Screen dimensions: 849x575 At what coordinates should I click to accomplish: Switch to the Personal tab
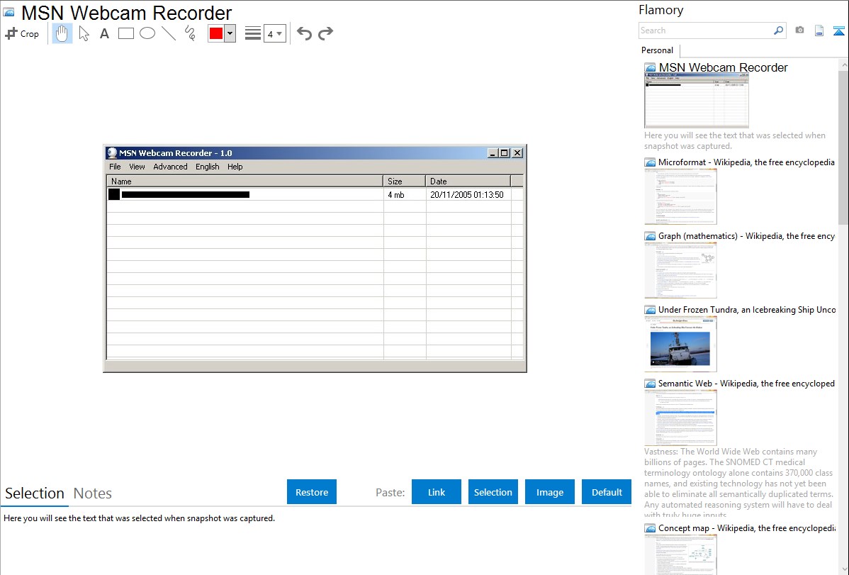pyautogui.click(x=657, y=50)
